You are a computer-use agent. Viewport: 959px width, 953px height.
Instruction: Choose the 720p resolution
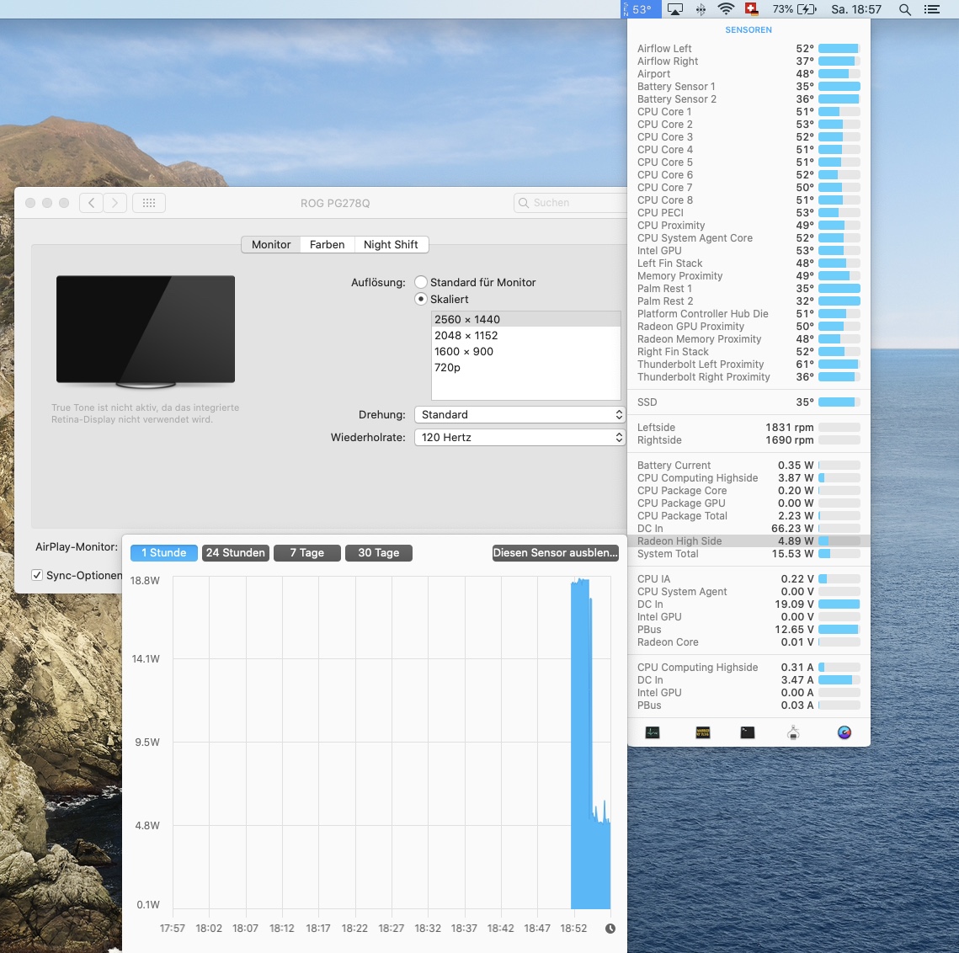pos(526,367)
